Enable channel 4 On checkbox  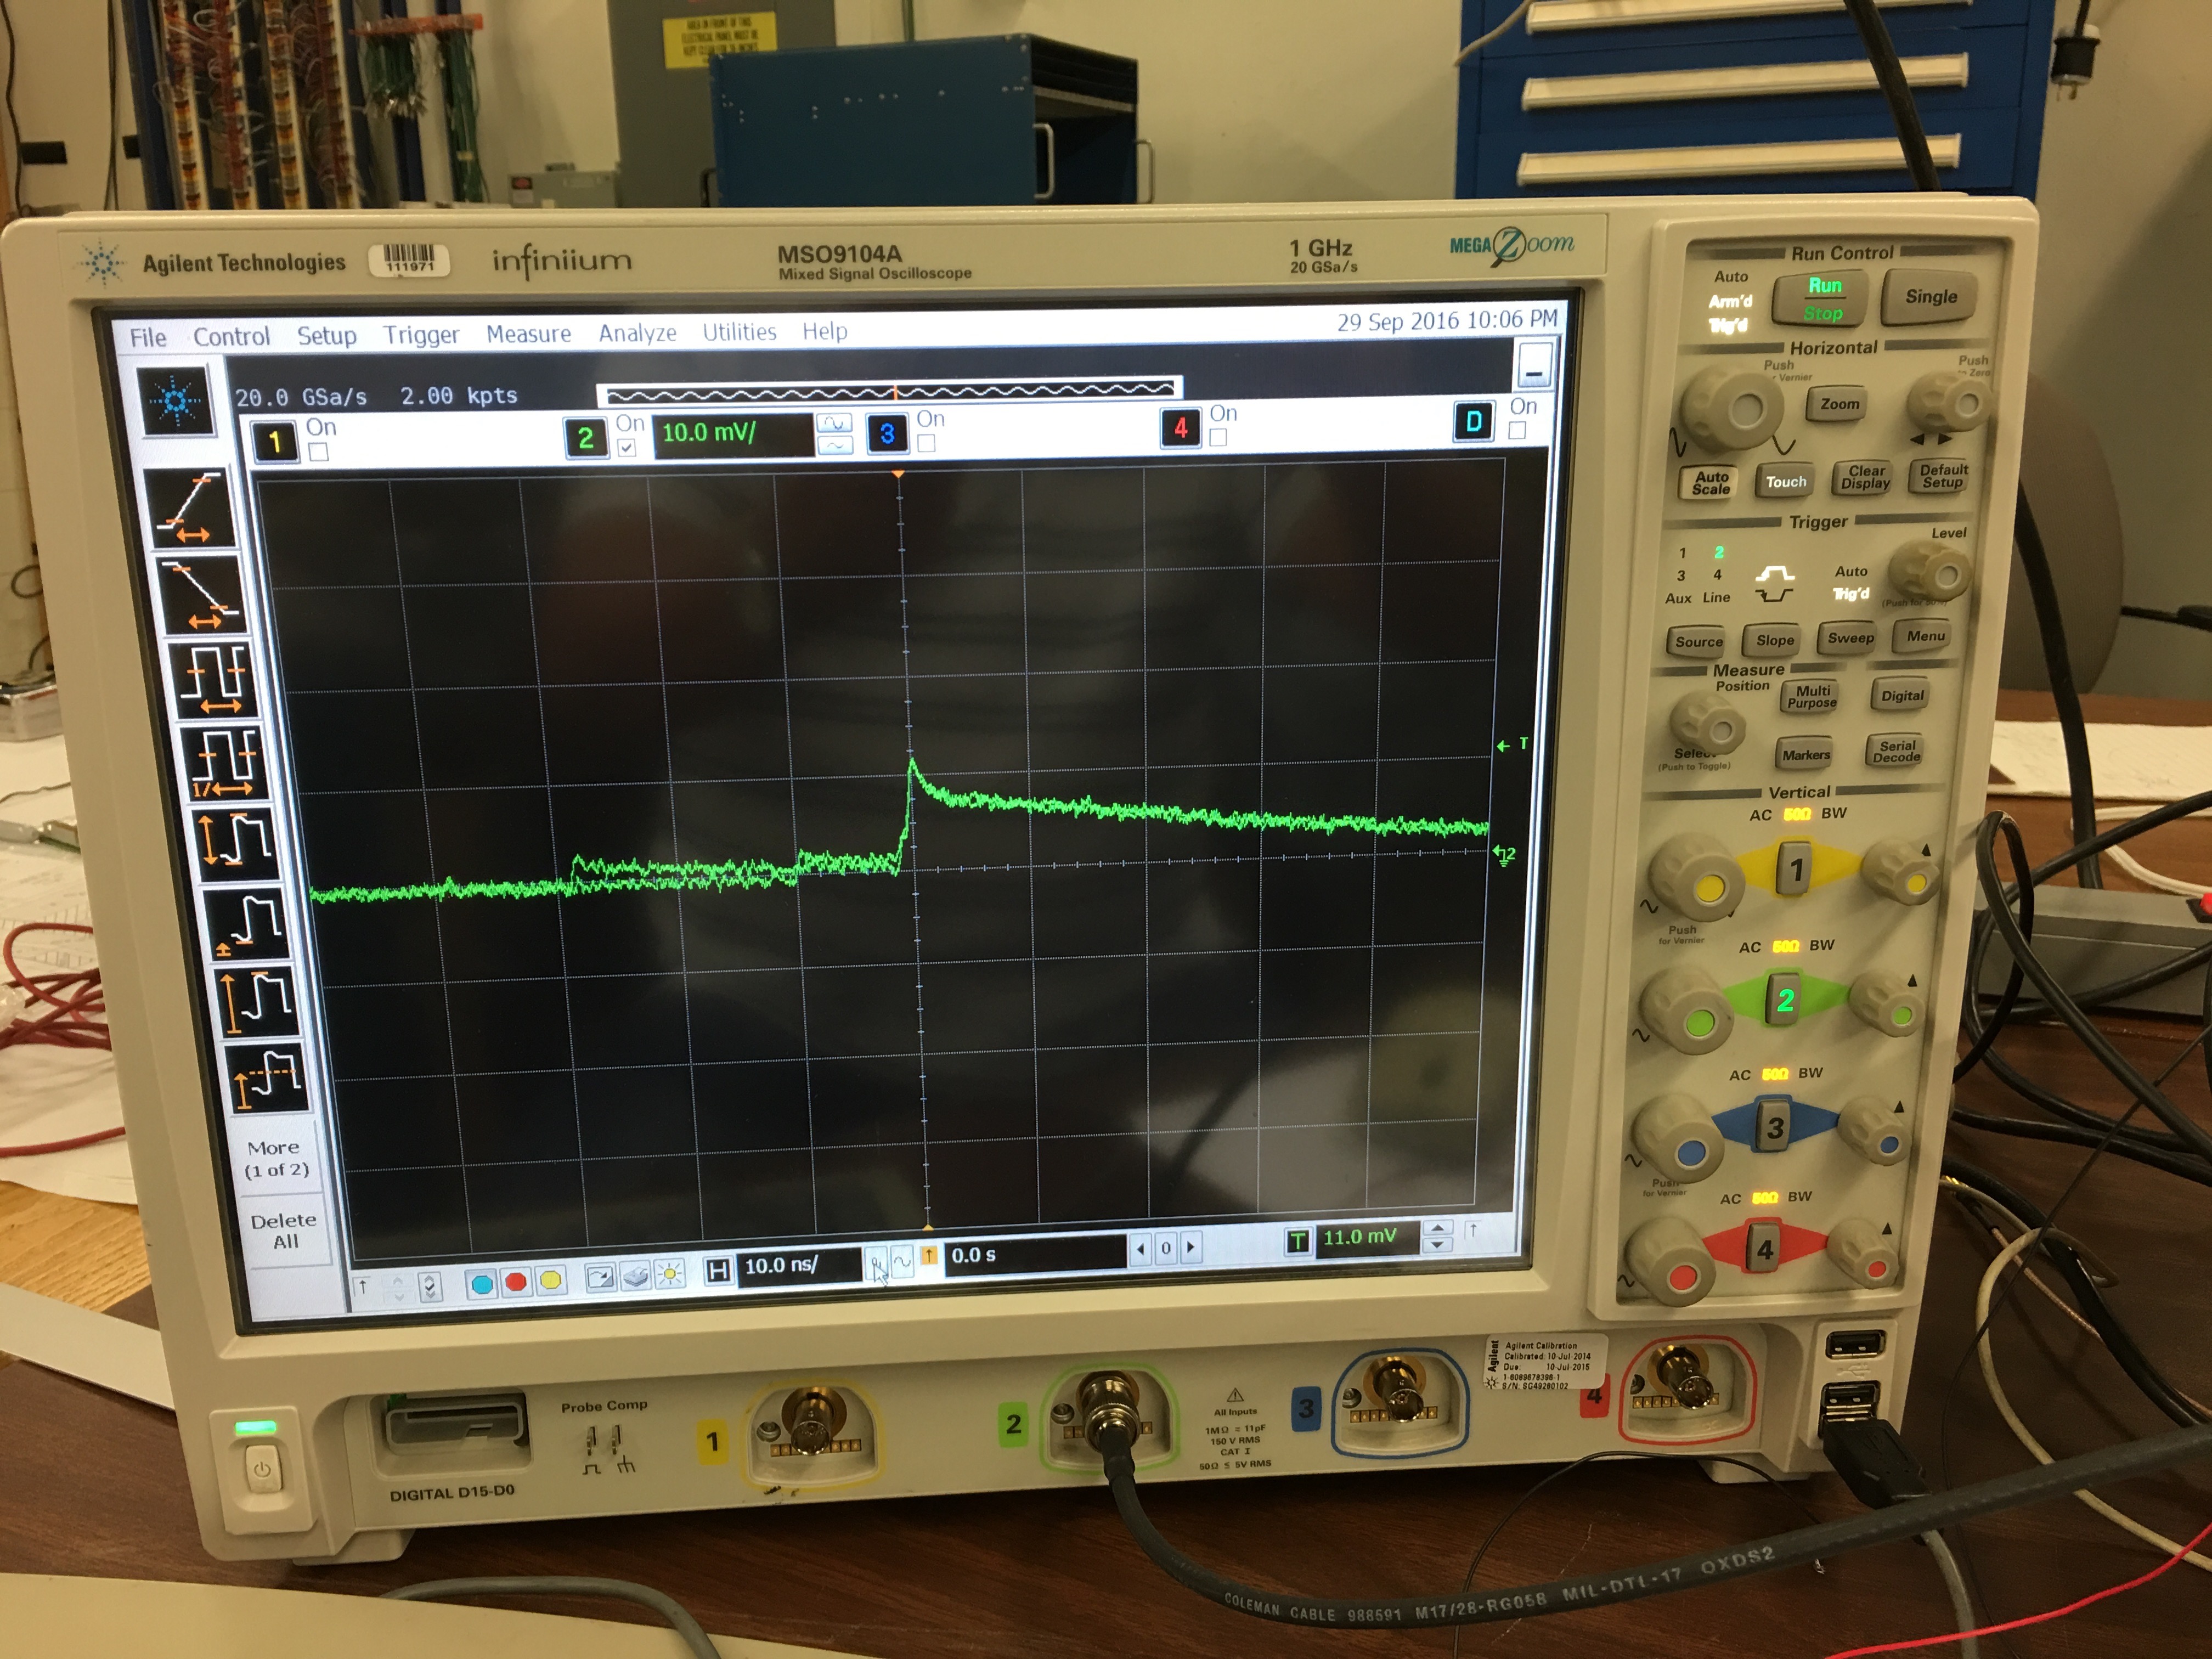1217,437
